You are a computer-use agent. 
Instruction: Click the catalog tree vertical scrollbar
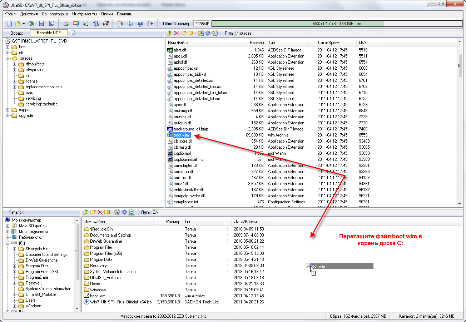pyautogui.click(x=76, y=264)
